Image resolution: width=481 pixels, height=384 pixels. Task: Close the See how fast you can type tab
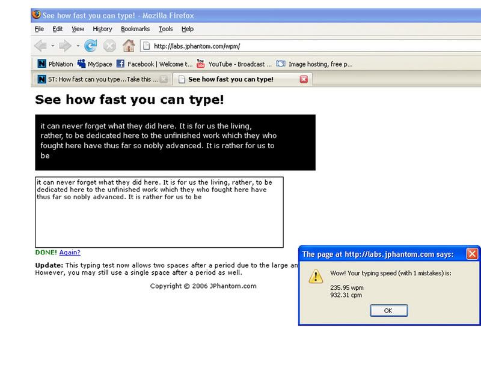pos(304,79)
